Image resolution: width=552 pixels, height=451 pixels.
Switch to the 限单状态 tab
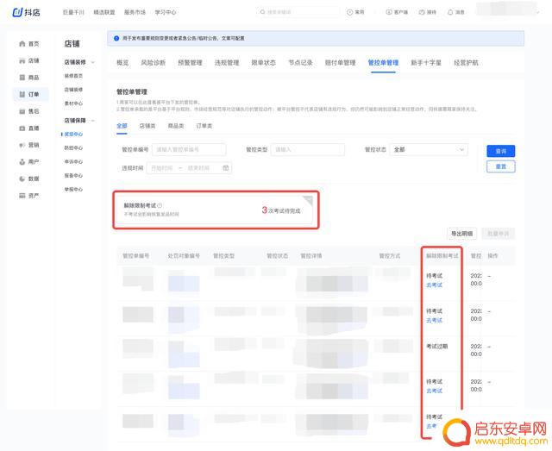click(x=263, y=63)
